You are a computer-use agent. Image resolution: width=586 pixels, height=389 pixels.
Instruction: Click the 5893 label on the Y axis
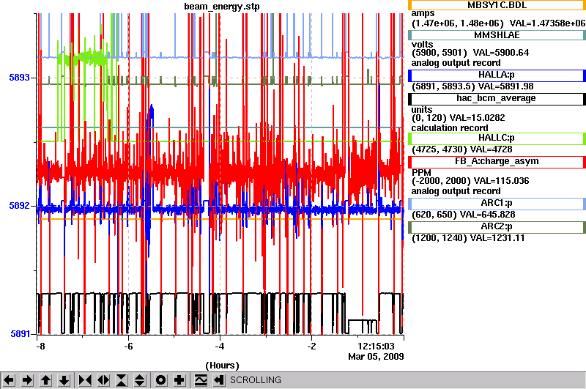point(20,78)
